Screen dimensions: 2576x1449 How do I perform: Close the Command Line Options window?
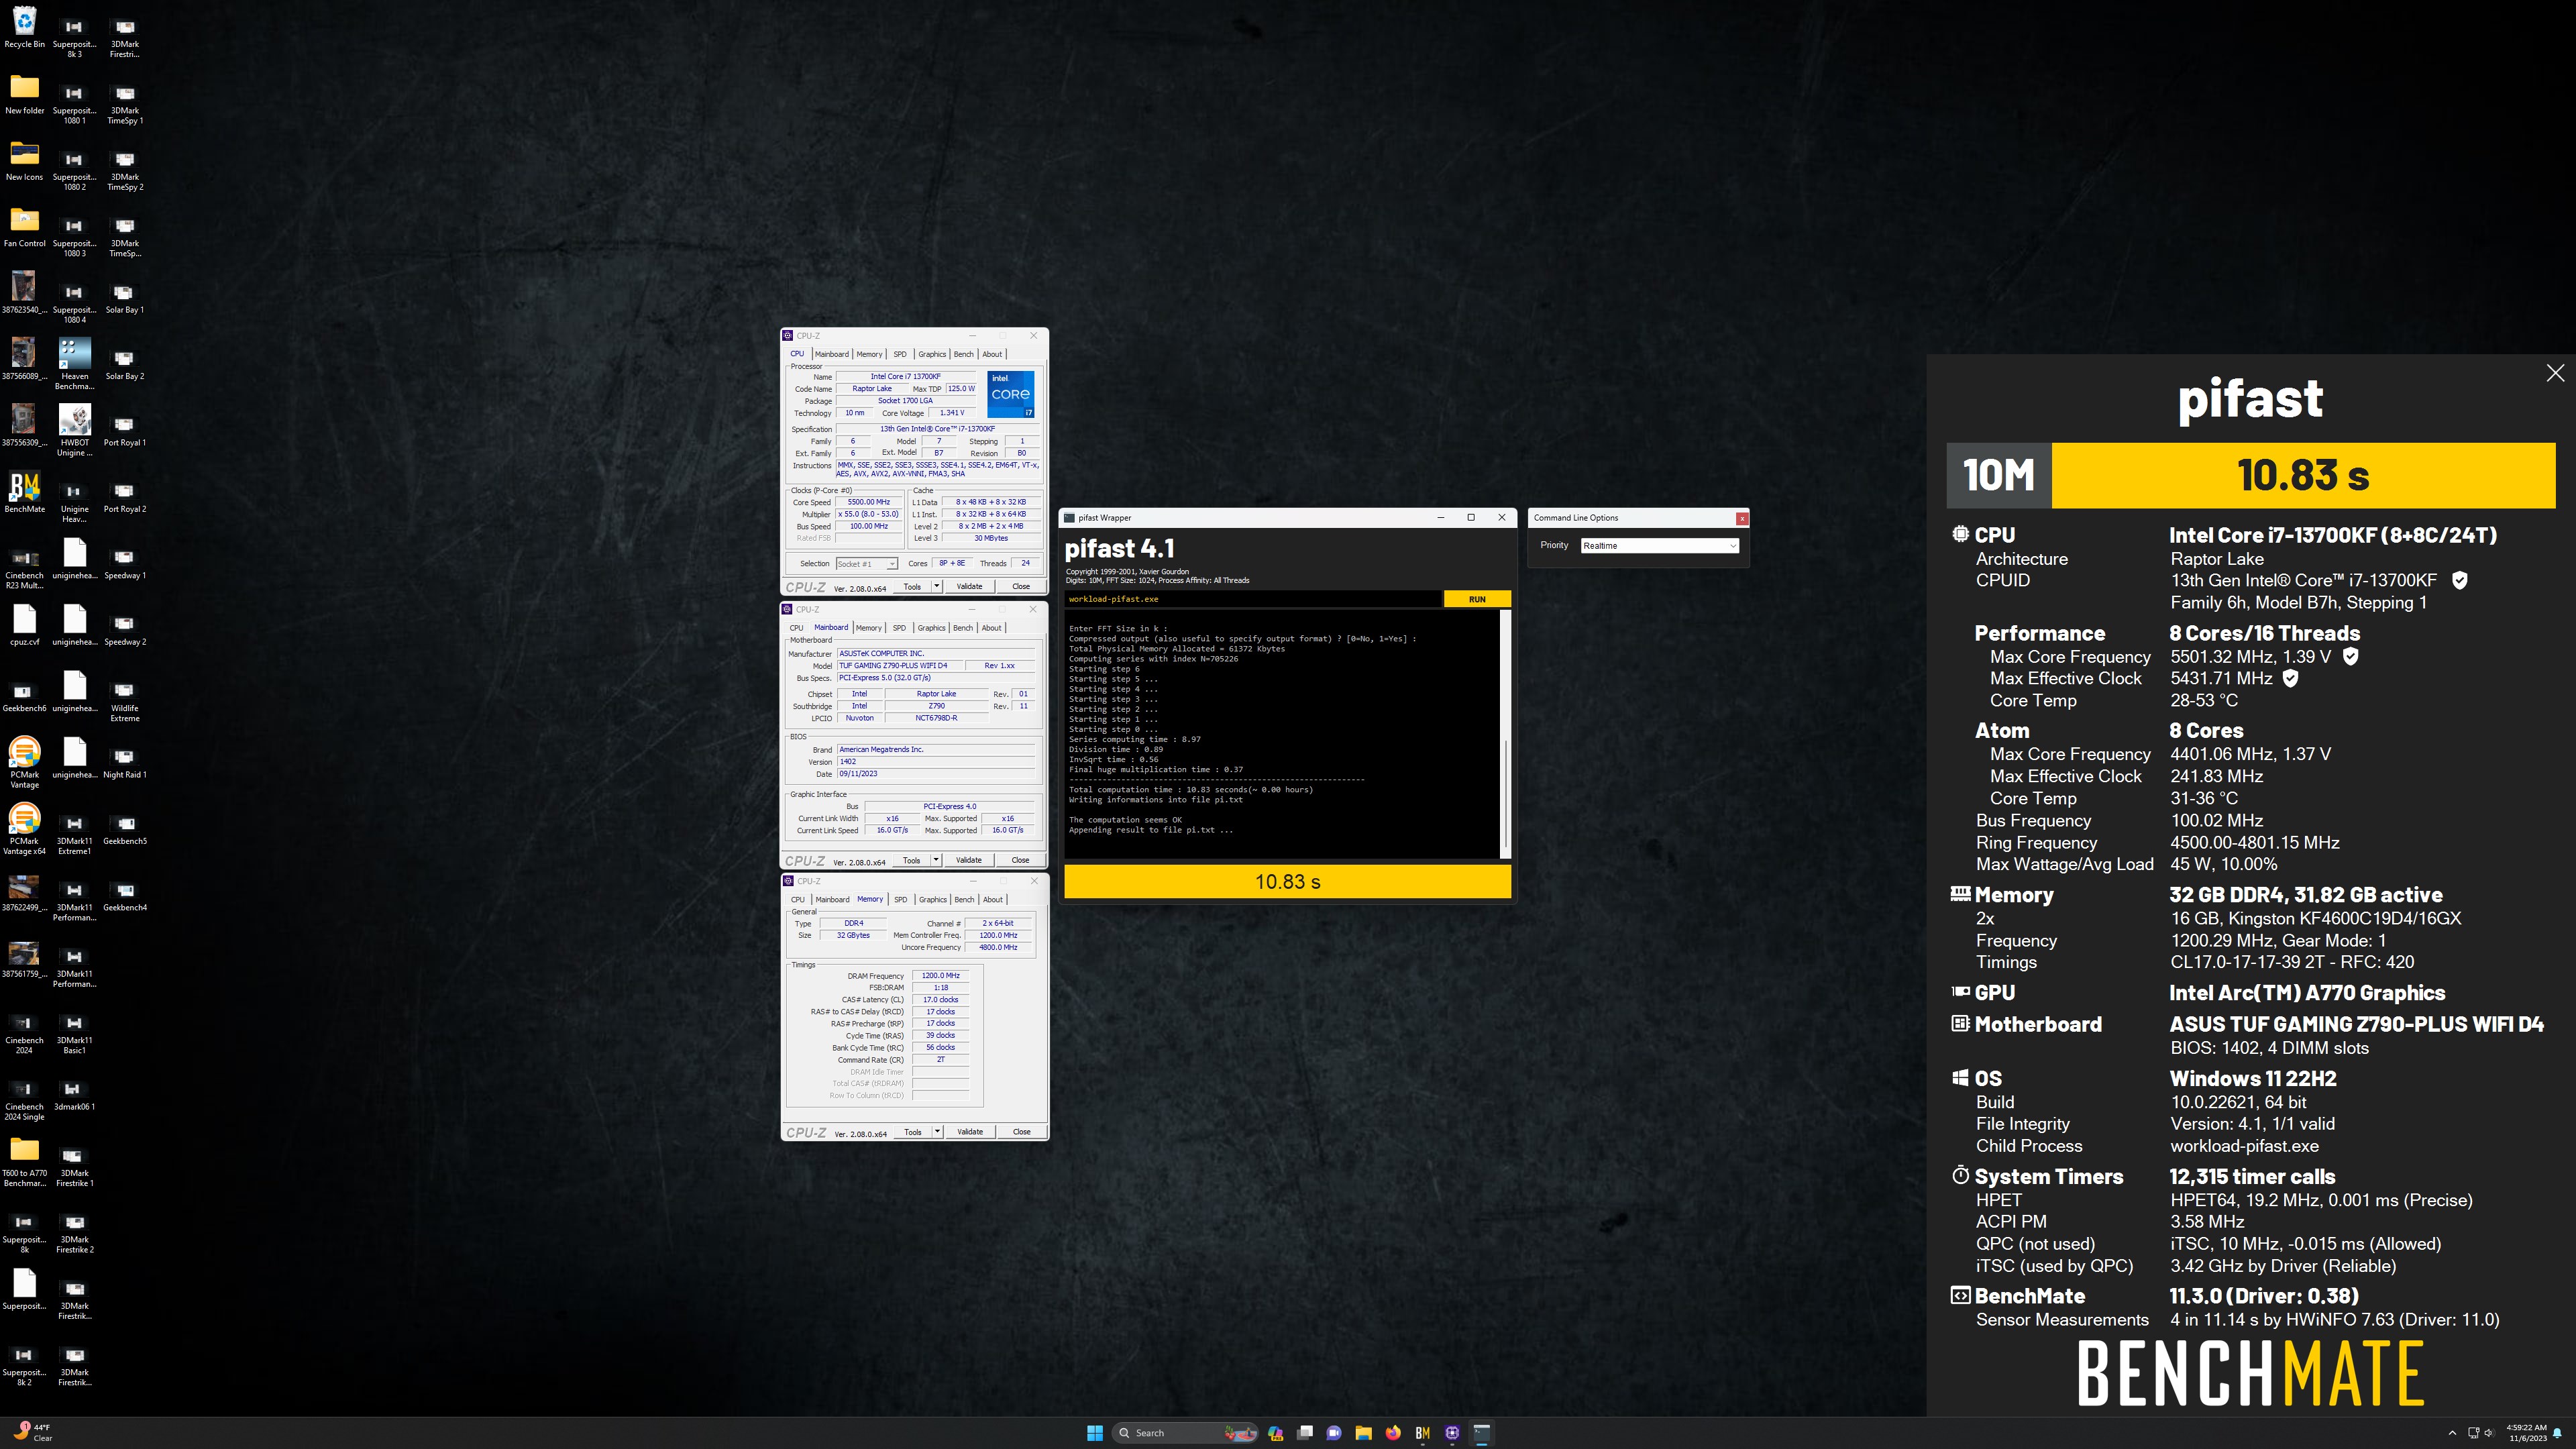click(1742, 518)
